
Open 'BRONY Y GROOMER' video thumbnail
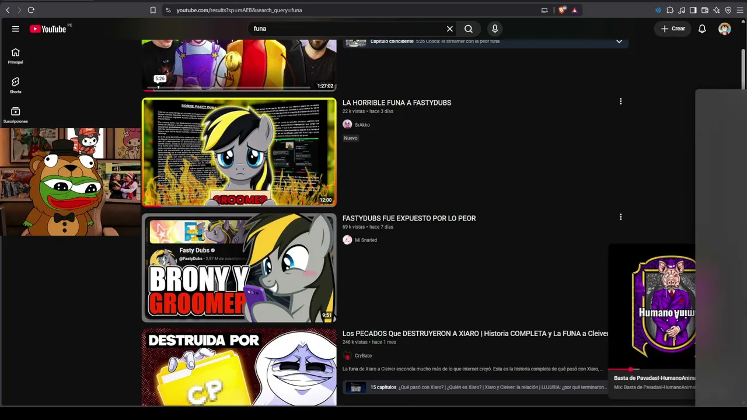click(239, 268)
